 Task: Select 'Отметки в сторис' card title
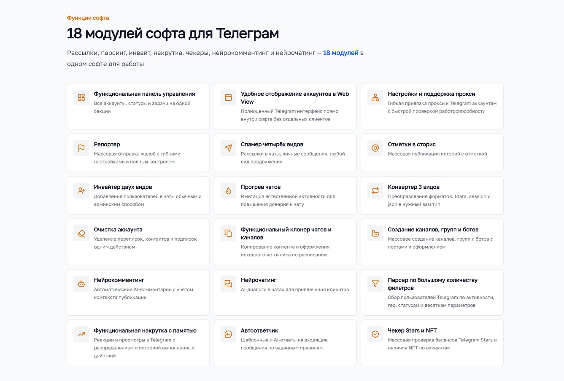click(x=412, y=145)
